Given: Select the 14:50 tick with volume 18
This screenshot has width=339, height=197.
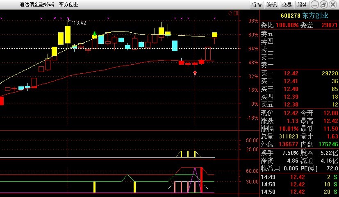Looking at the screenshot, I should (x=299, y=184).
